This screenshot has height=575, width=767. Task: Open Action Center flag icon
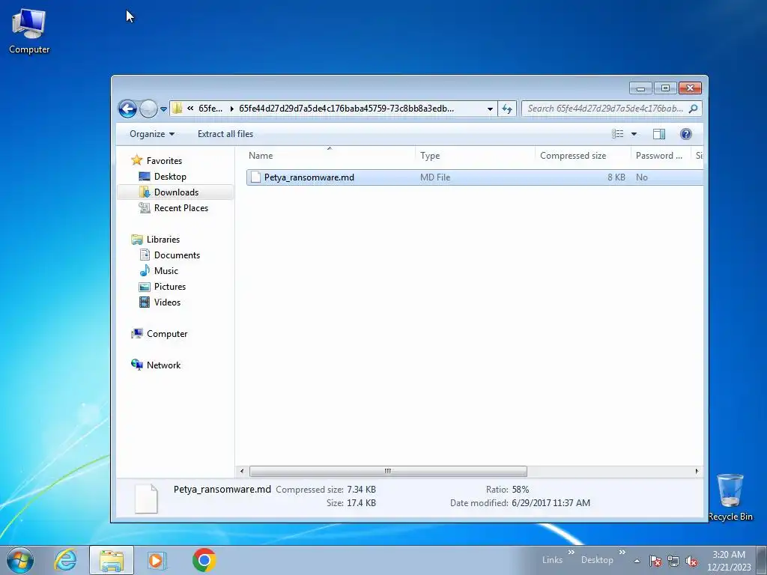pos(655,561)
